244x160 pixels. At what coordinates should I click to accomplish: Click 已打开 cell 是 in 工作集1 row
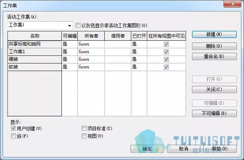139,52
